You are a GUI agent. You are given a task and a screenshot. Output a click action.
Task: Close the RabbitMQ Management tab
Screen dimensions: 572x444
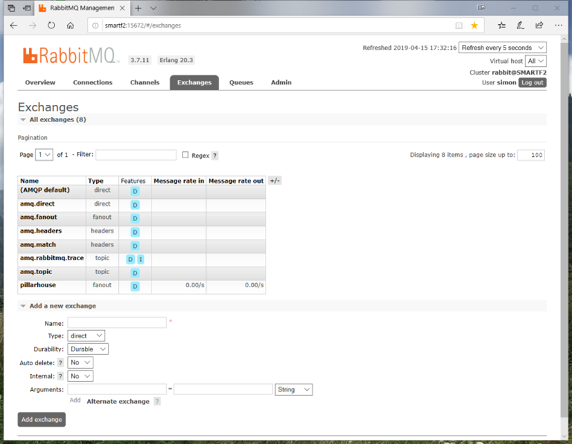point(122,8)
